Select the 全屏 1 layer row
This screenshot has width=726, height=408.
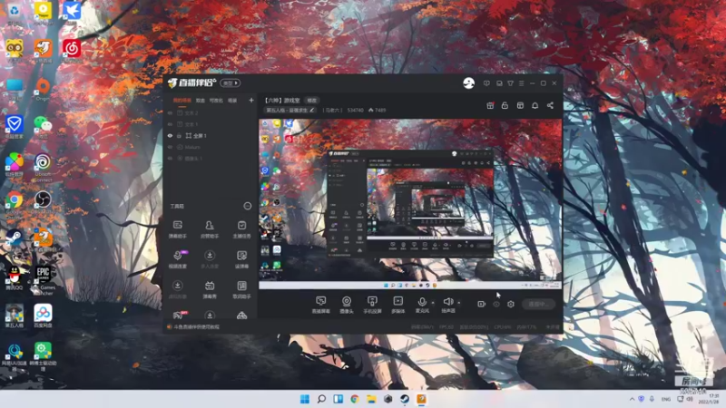(x=211, y=135)
